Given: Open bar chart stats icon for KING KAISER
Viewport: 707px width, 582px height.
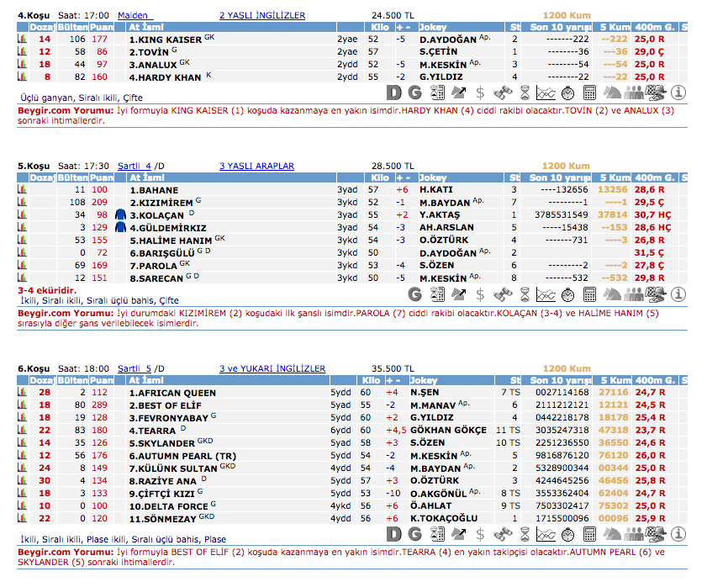Looking at the screenshot, I should point(22,40).
